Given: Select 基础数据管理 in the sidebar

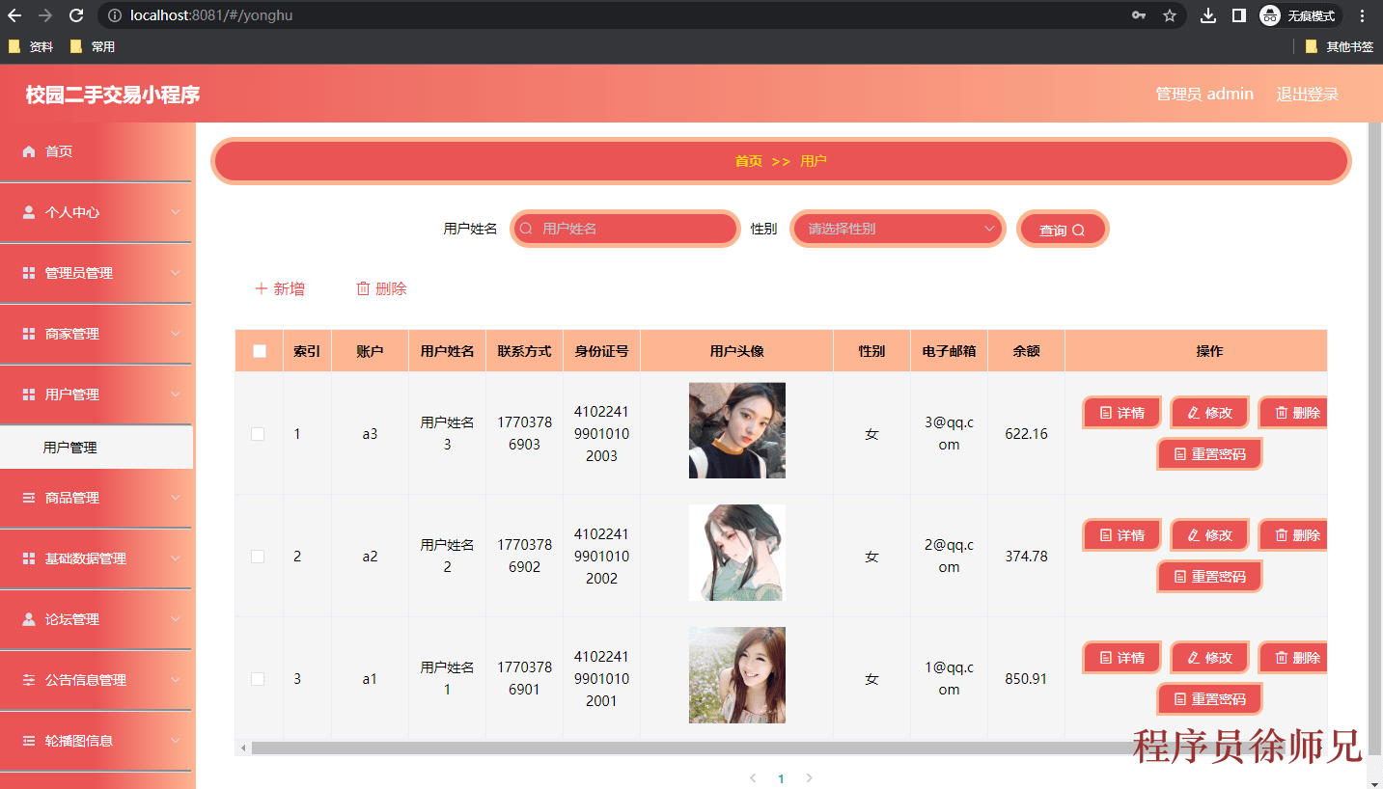Looking at the screenshot, I should click(97, 558).
